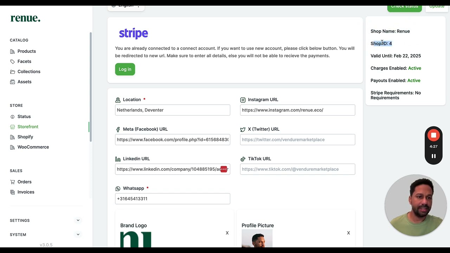The width and height of the screenshot is (450, 253).
Task: Focus the TikTok URL field
Action: 297,169
